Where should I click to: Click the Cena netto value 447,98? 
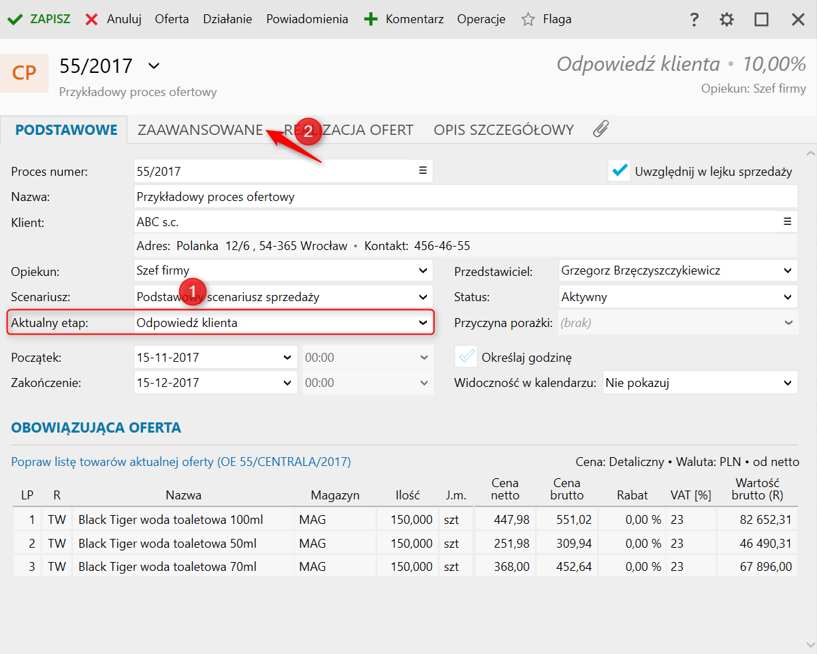click(513, 520)
